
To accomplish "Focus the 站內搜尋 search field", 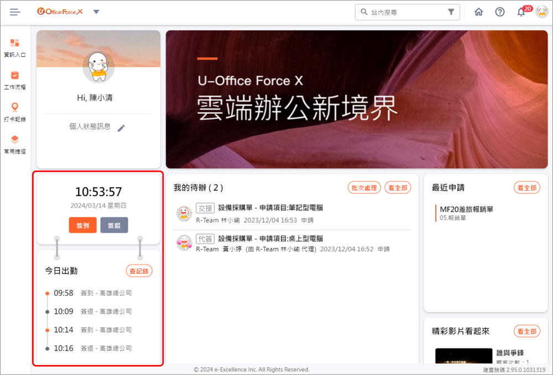I will click(x=407, y=12).
